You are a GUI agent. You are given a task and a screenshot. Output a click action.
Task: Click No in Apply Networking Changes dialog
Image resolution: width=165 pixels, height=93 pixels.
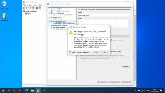click(105, 52)
